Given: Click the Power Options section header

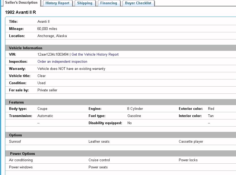Looking at the screenshot, I should click(x=22, y=154).
